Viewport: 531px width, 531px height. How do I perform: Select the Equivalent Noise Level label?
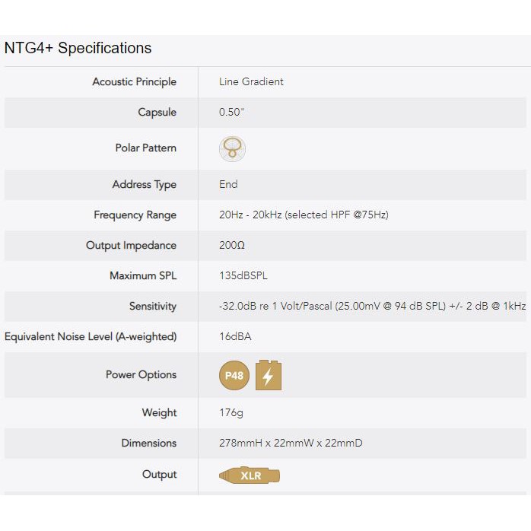(91, 337)
